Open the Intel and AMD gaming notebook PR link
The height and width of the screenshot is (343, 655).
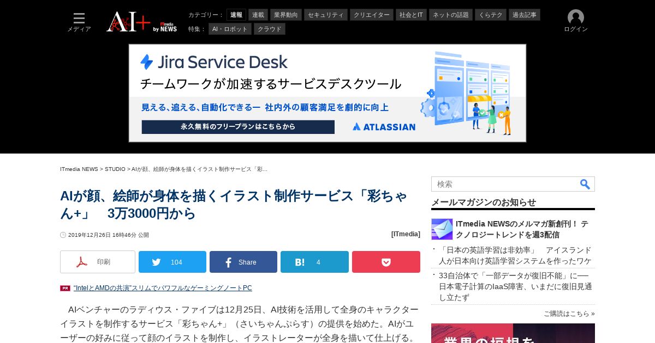click(163, 288)
